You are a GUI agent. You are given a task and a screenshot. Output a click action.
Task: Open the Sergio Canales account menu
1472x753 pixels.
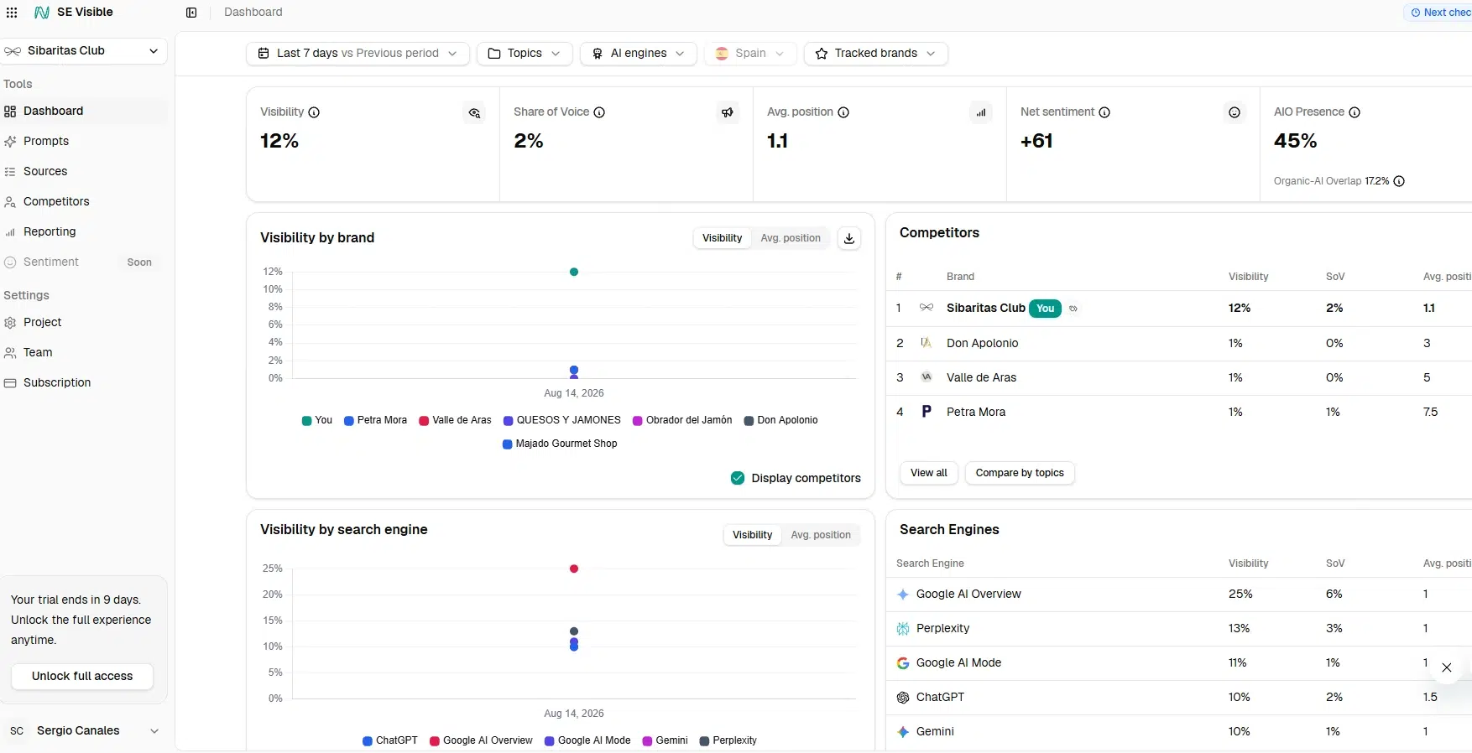[84, 731]
